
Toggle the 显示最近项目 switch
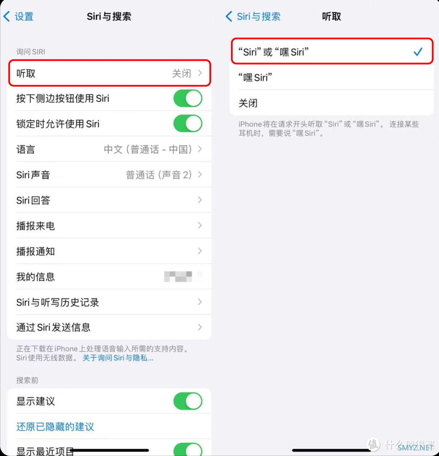point(188,449)
